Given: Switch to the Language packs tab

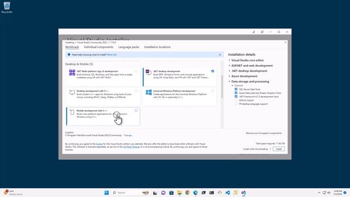Looking at the screenshot, I should (129, 47).
